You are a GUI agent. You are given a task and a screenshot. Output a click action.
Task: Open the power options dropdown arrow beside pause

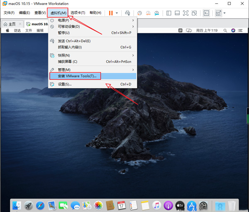(x=117, y=13)
